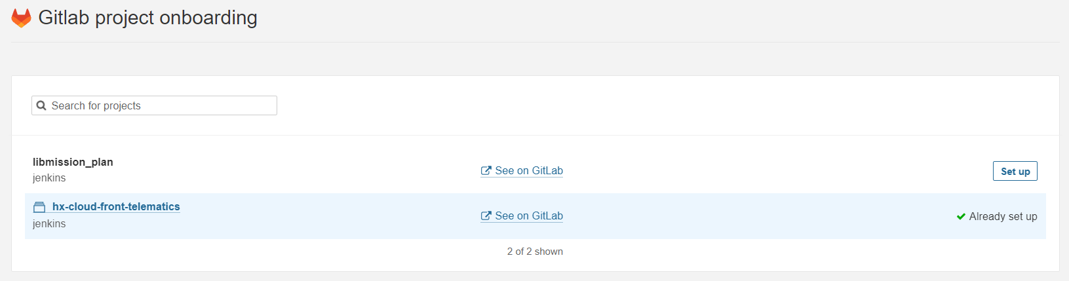
Task: Click project icon beside hx-cloud-front-telematics
Action: click(x=39, y=207)
